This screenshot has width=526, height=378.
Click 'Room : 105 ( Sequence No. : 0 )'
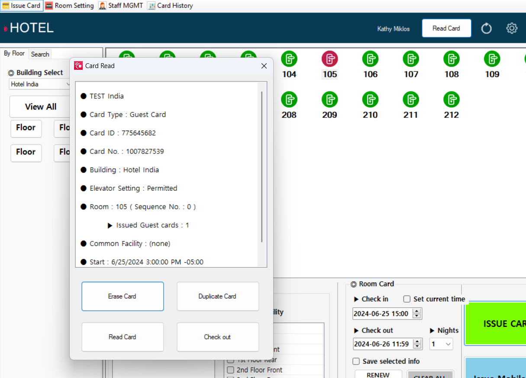pos(143,207)
